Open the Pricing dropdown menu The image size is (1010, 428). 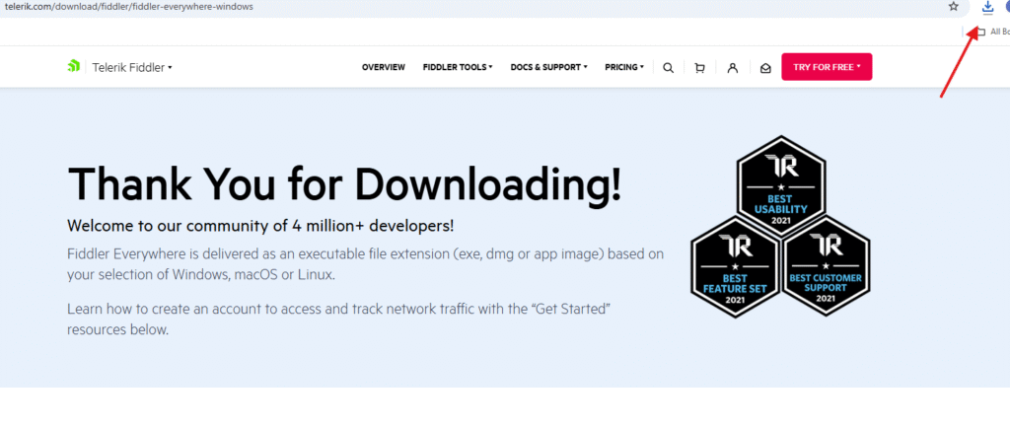(623, 68)
